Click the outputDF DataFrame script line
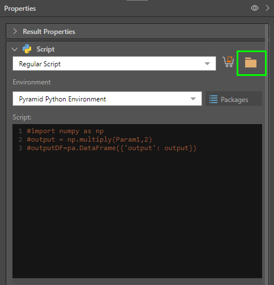Viewport: 274px width, 285px height. click(112, 148)
